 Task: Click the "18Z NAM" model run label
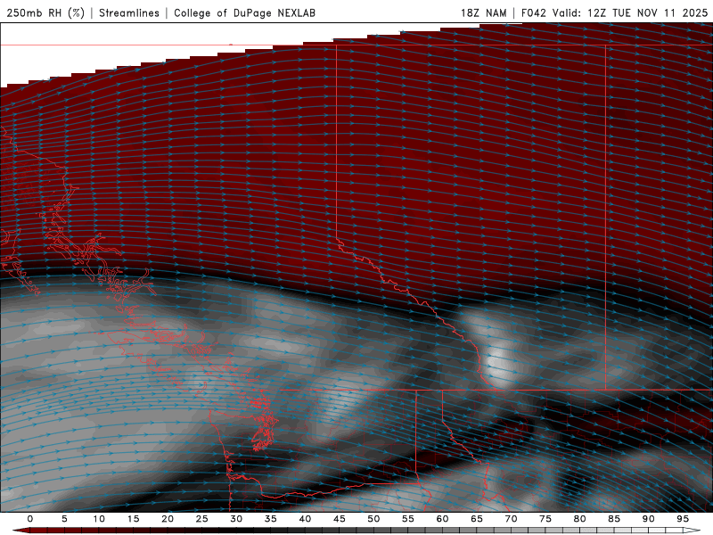(x=483, y=12)
